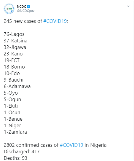Click the '32-Jigawa' entry
The width and height of the screenshot is (134, 161).
point(15,47)
